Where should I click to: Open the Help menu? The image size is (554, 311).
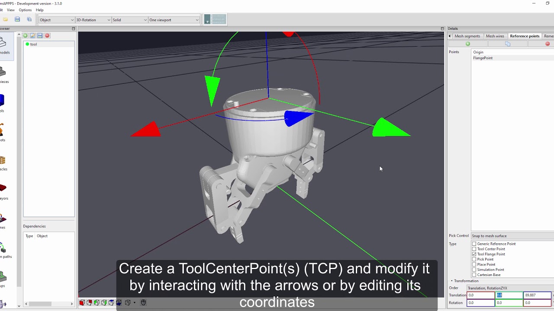click(39, 10)
